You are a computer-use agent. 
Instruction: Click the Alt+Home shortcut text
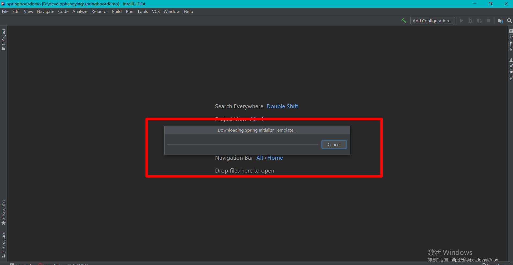(270, 158)
